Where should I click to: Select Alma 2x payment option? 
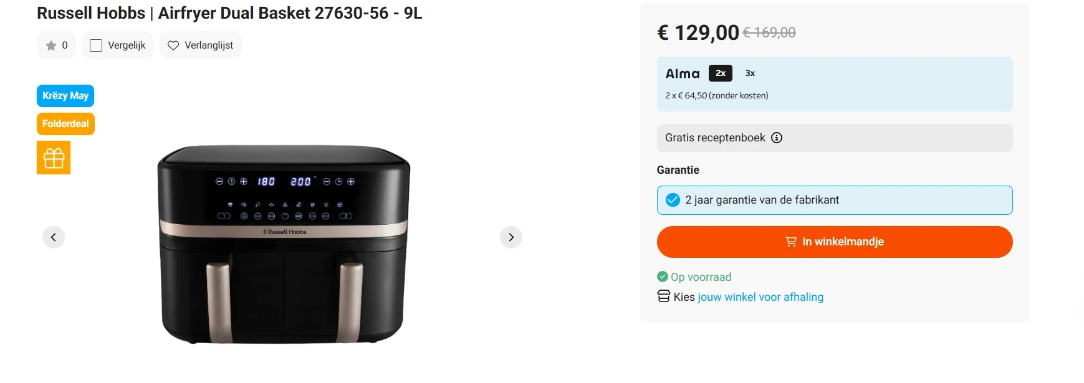pyautogui.click(x=721, y=73)
